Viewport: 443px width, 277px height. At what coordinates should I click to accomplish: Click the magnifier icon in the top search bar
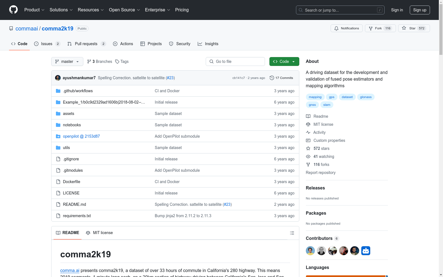(301, 10)
